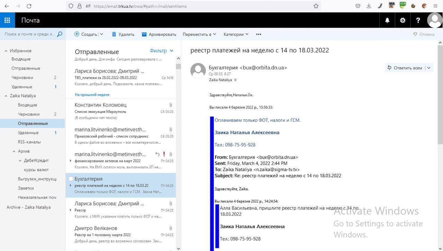This screenshot has height=251, width=443.
Task: Click the trash Delete button
Action: 123,34
